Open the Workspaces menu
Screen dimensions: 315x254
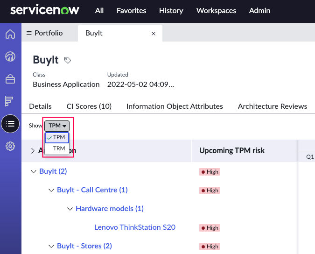coord(216,10)
